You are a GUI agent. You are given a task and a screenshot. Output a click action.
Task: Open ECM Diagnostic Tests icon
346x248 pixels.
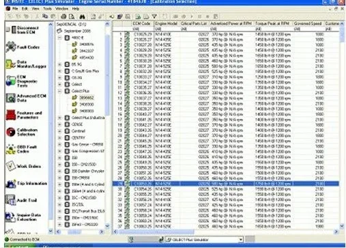tap(10, 81)
